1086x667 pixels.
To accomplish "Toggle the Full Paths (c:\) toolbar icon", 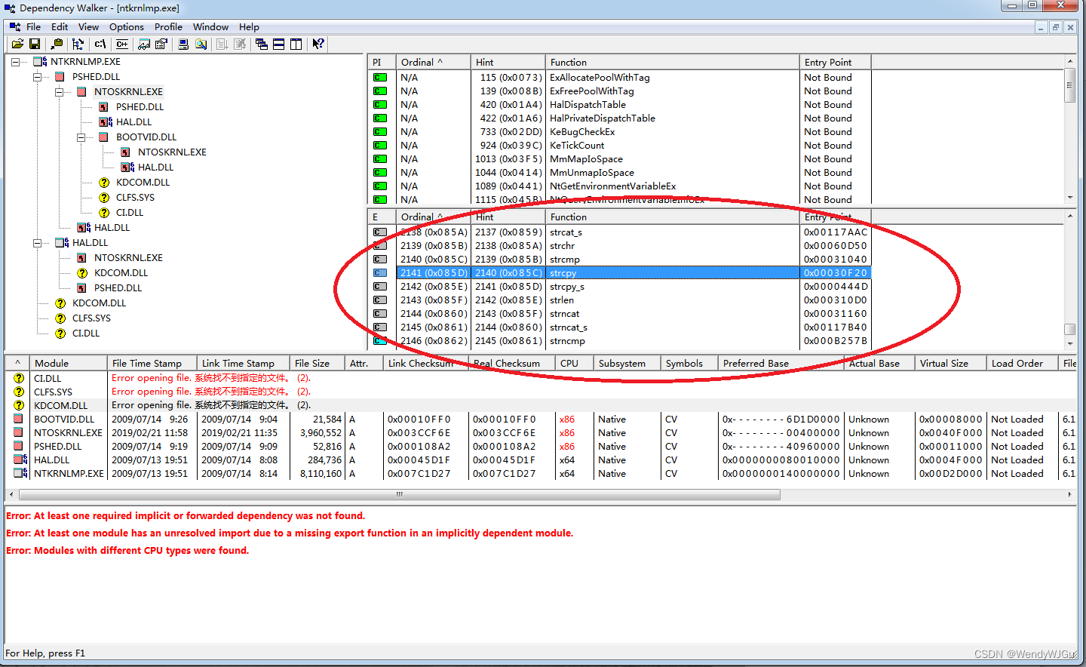I will coord(100,45).
